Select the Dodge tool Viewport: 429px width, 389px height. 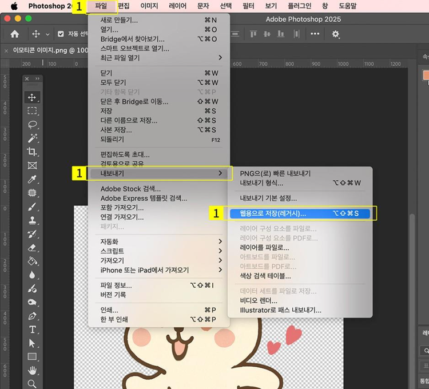point(32,288)
